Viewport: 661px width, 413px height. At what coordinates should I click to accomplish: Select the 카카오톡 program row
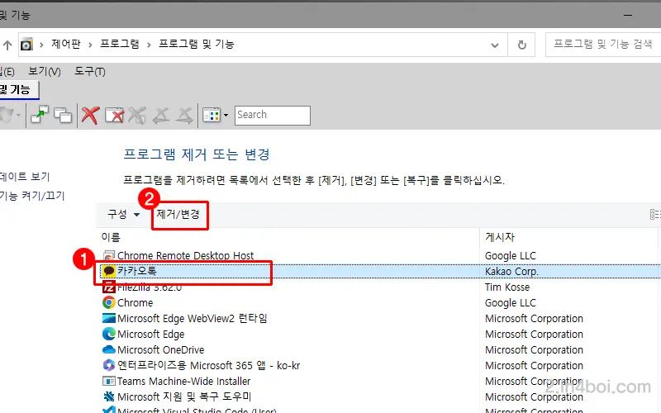click(379, 272)
